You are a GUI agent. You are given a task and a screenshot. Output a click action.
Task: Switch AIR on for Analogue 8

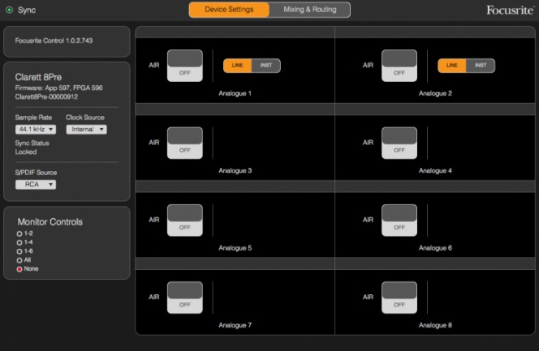(399, 297)
